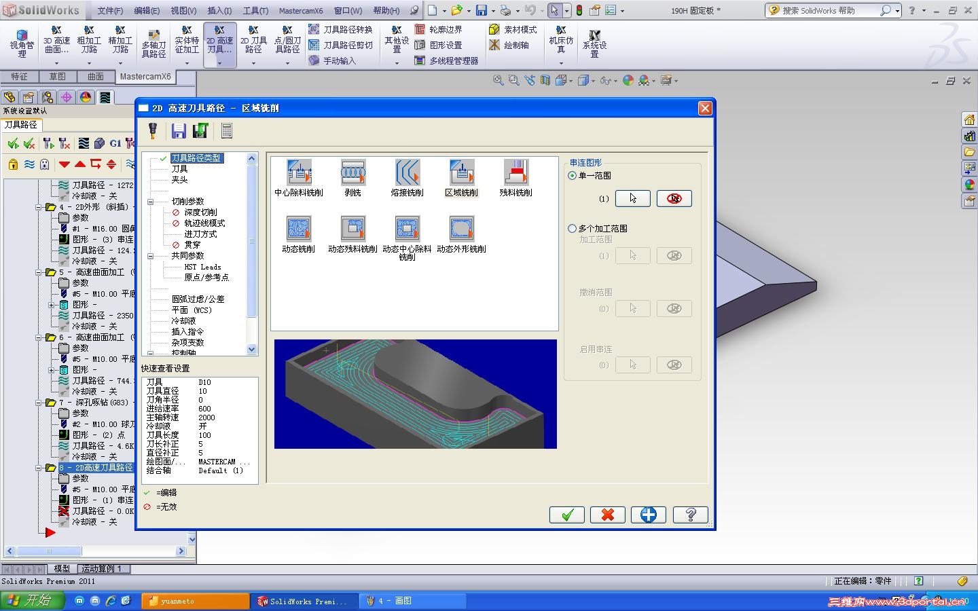The height and width of the screenshot is (611, 978).
Task: Click the G1 post-process icon
Action: [x=115, y=143]
